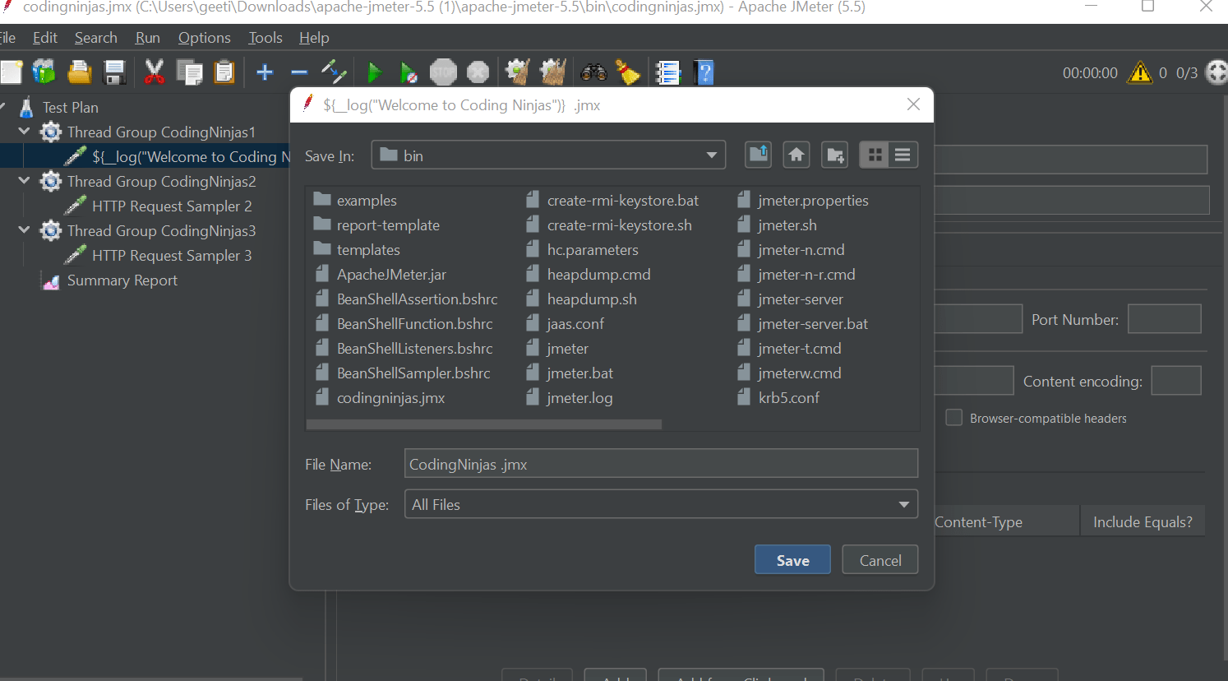1228x681 pixels.
Task: Enable Browser-compatible headers checkbox
Action: [x=953, y=417]
